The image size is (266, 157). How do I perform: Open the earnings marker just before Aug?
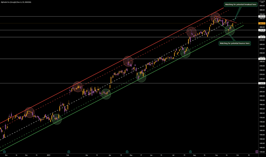click(x=190, y=152)
